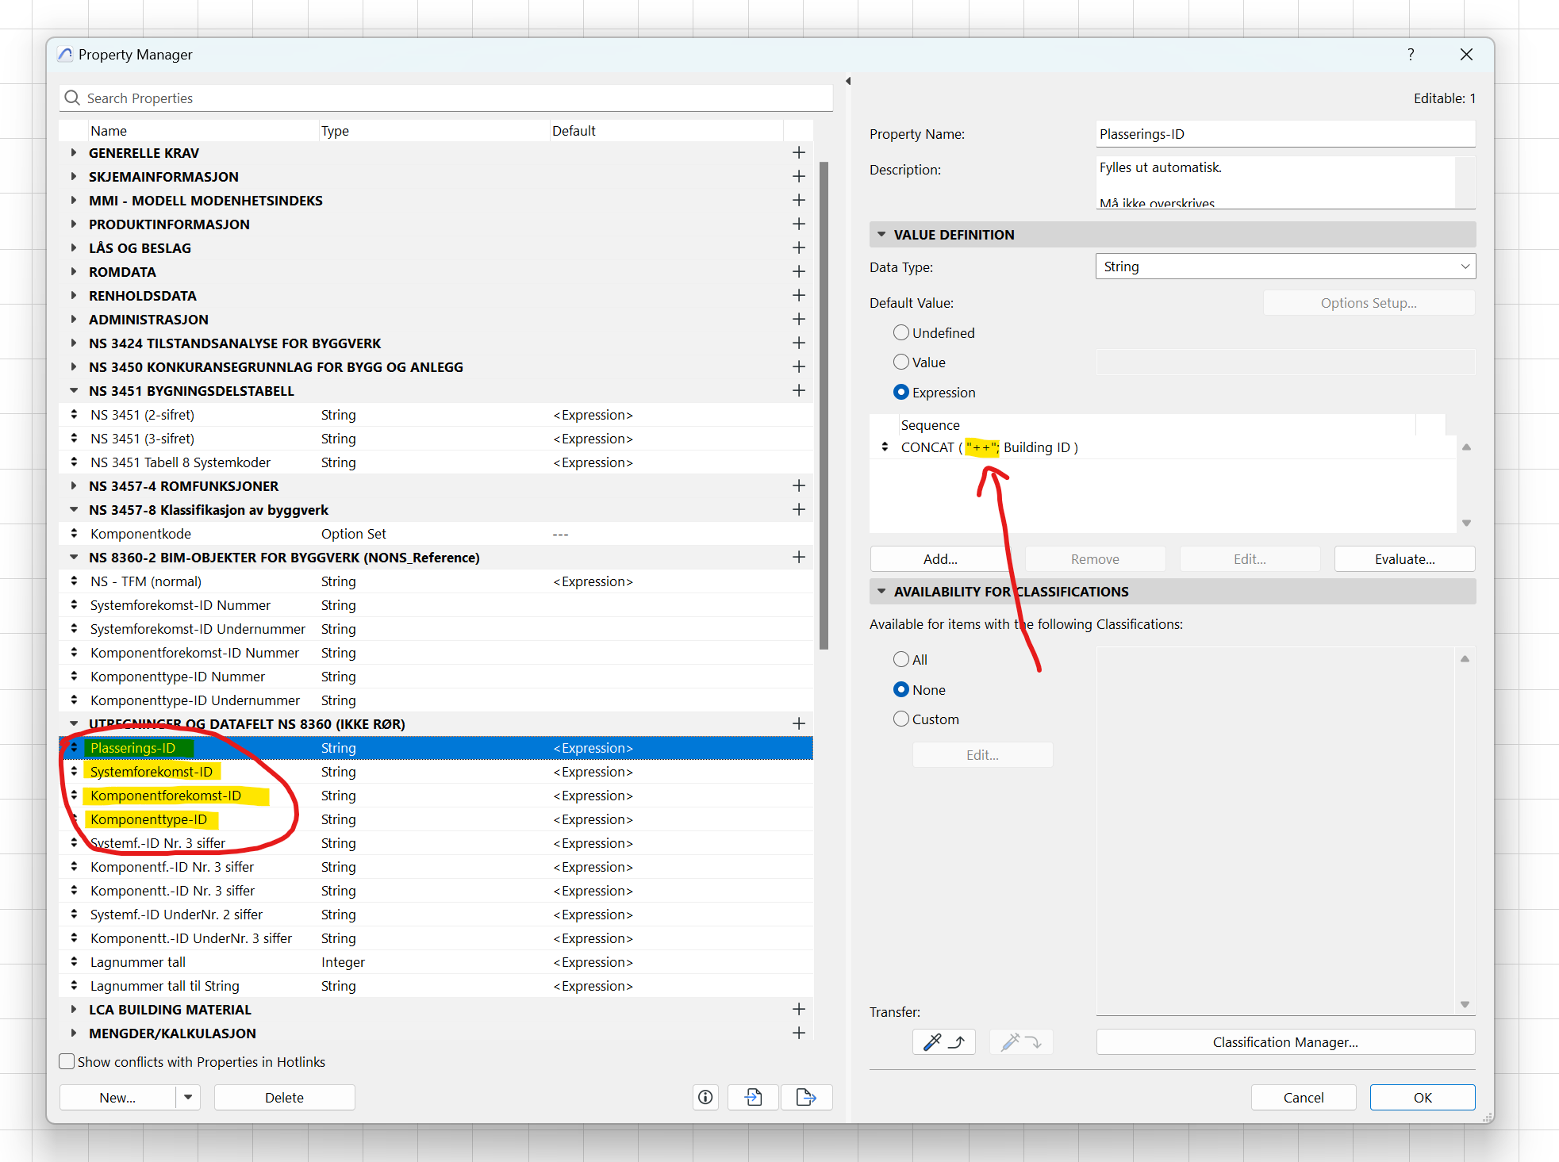Click the info icon button
This screenshot has height=1162, width=1559.
pyautogui.click(x=705, y=1097)
